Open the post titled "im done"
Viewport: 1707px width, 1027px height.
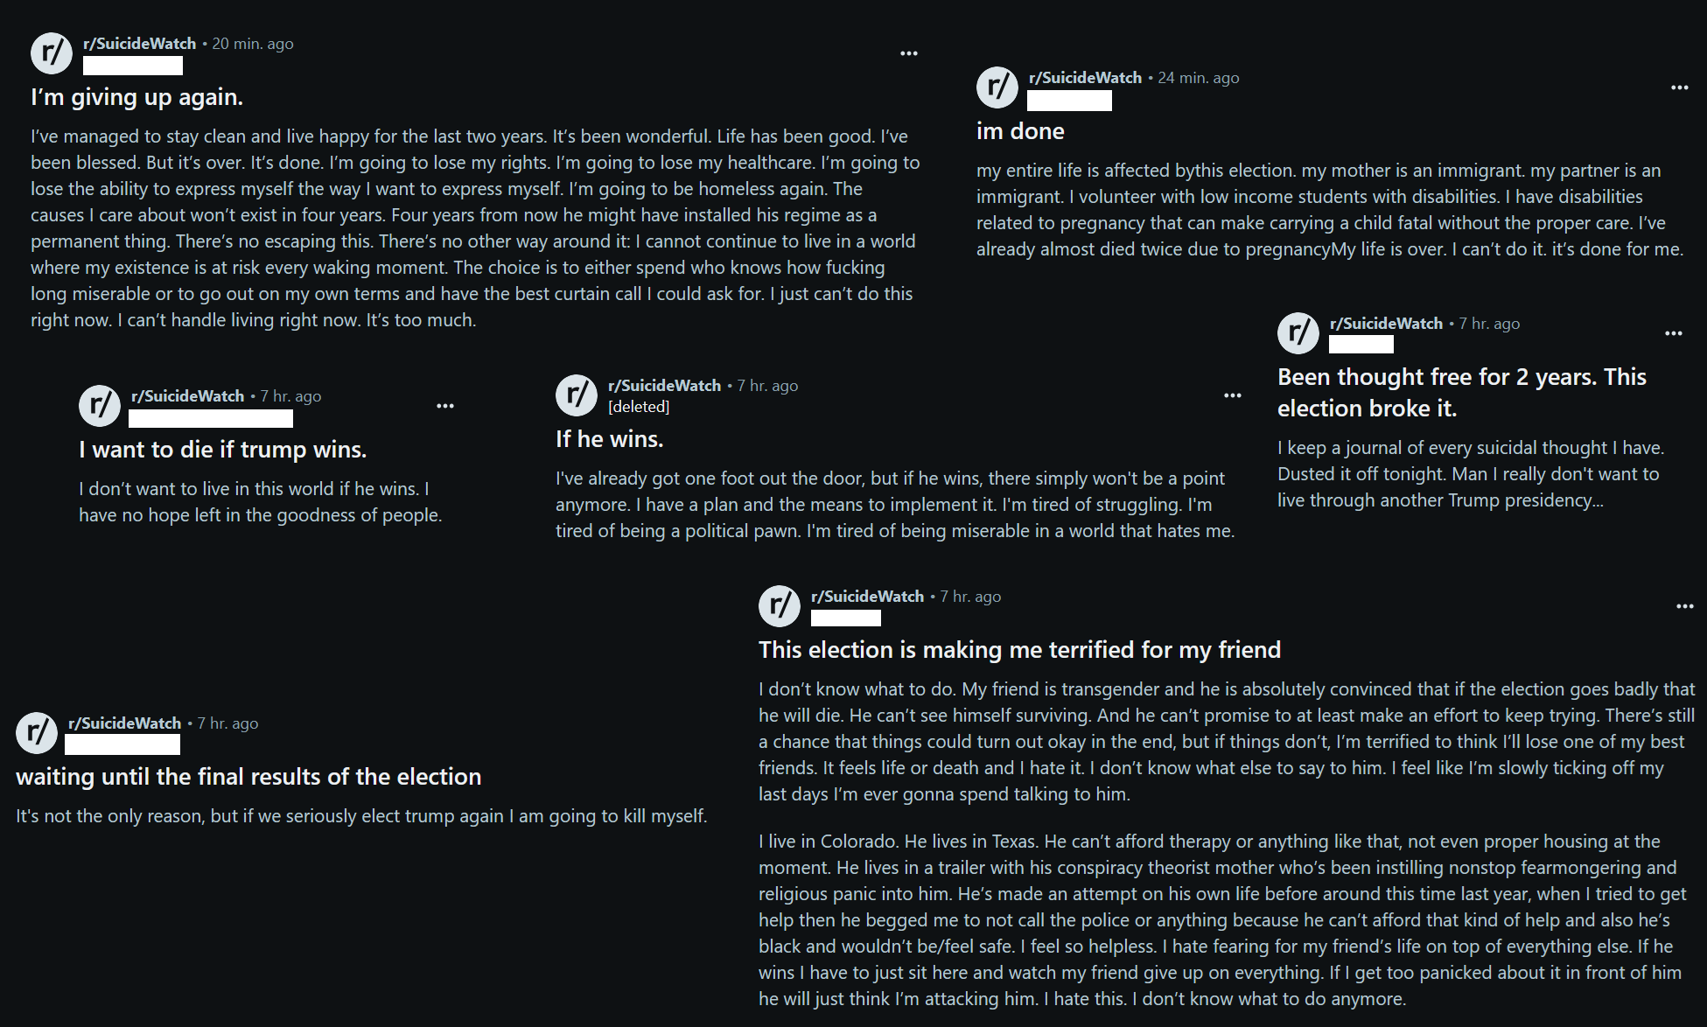pos(1020,131)
